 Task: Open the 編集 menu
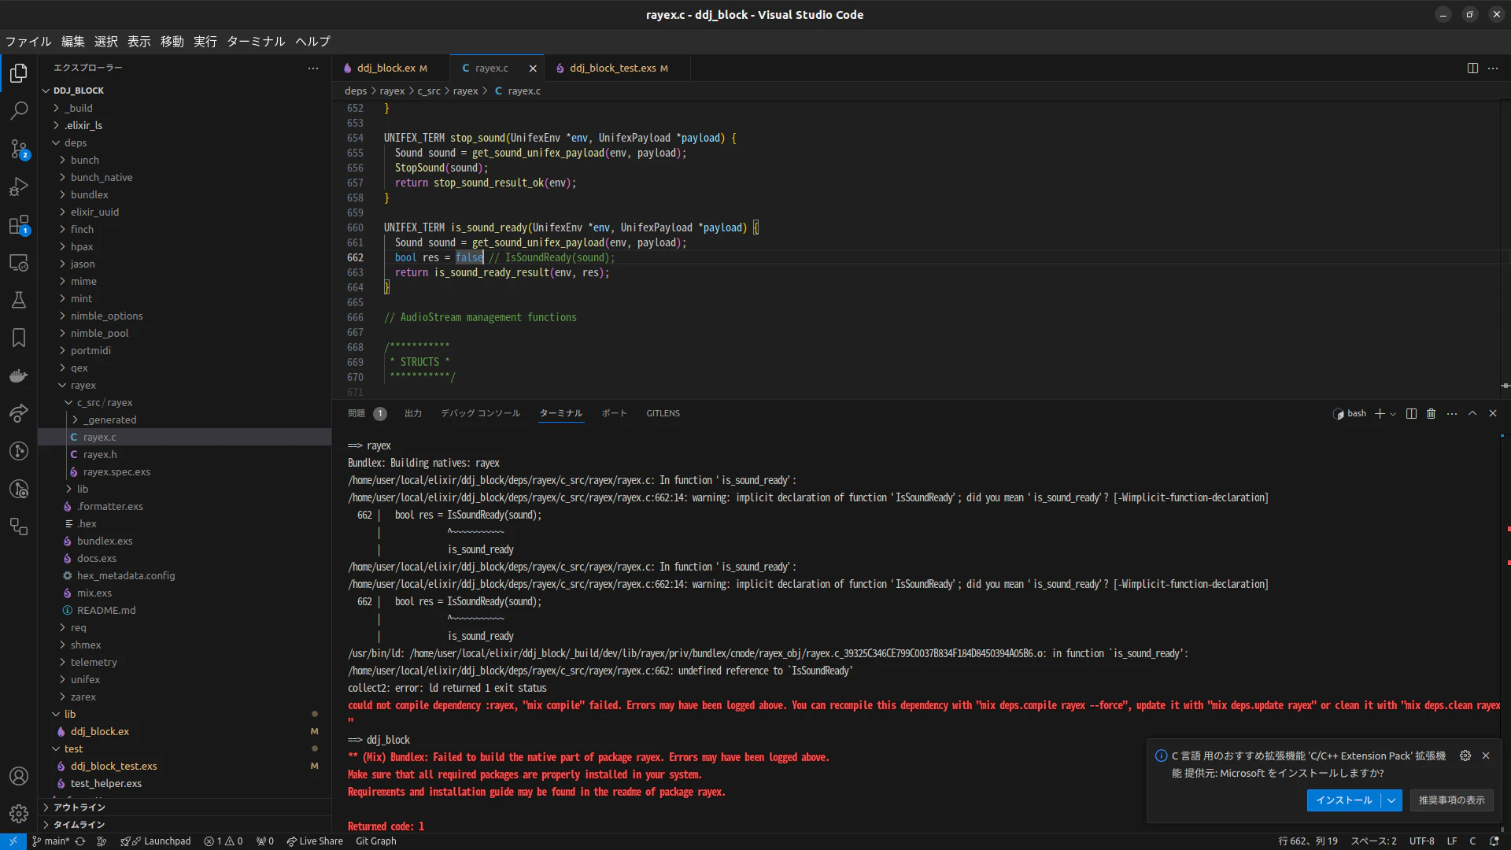point(73,42)
